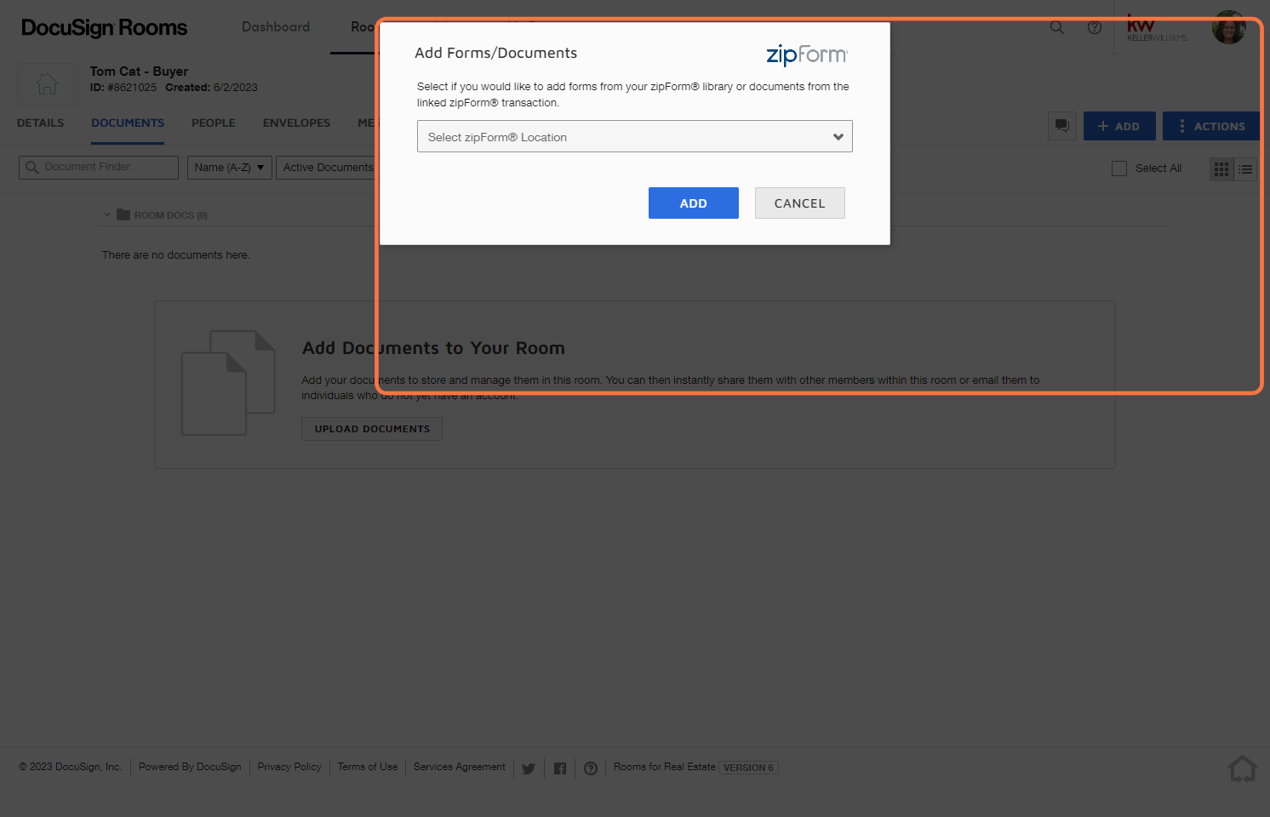The height and width of the screenshot is (817, 1270).
Task: Click the VERSION 6 badge in footer
Action: [748, 768]
